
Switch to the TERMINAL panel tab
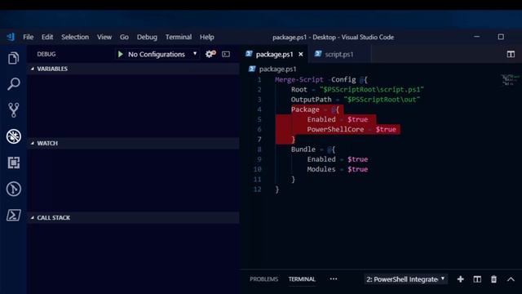pyautogui.click(x=302, y=279)
